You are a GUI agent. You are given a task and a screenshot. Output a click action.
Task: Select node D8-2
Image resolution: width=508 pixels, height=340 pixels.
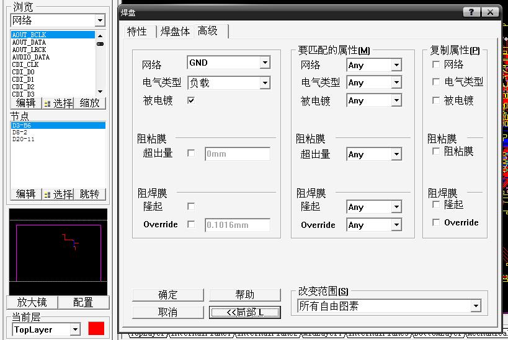click(58, 133)
